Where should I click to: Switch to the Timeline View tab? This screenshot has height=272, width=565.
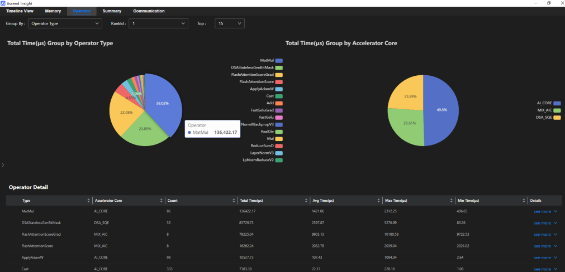pos(20,11)
